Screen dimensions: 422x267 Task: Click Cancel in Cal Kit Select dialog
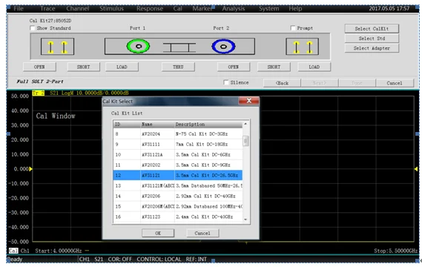202,233
